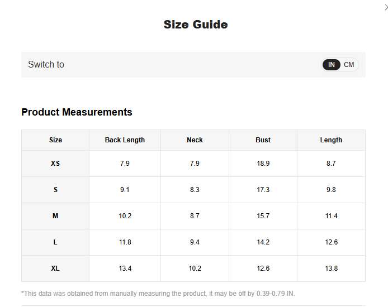Select the IN unit option
The width and height of the screenshot is (388, 307).
click(332, 65)
